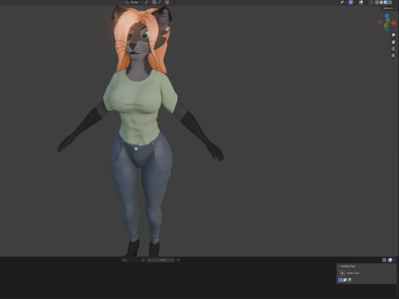Click the Select Box tool icon
The image size is (399, 299).
pyautogui.click(x=342, y=273)
